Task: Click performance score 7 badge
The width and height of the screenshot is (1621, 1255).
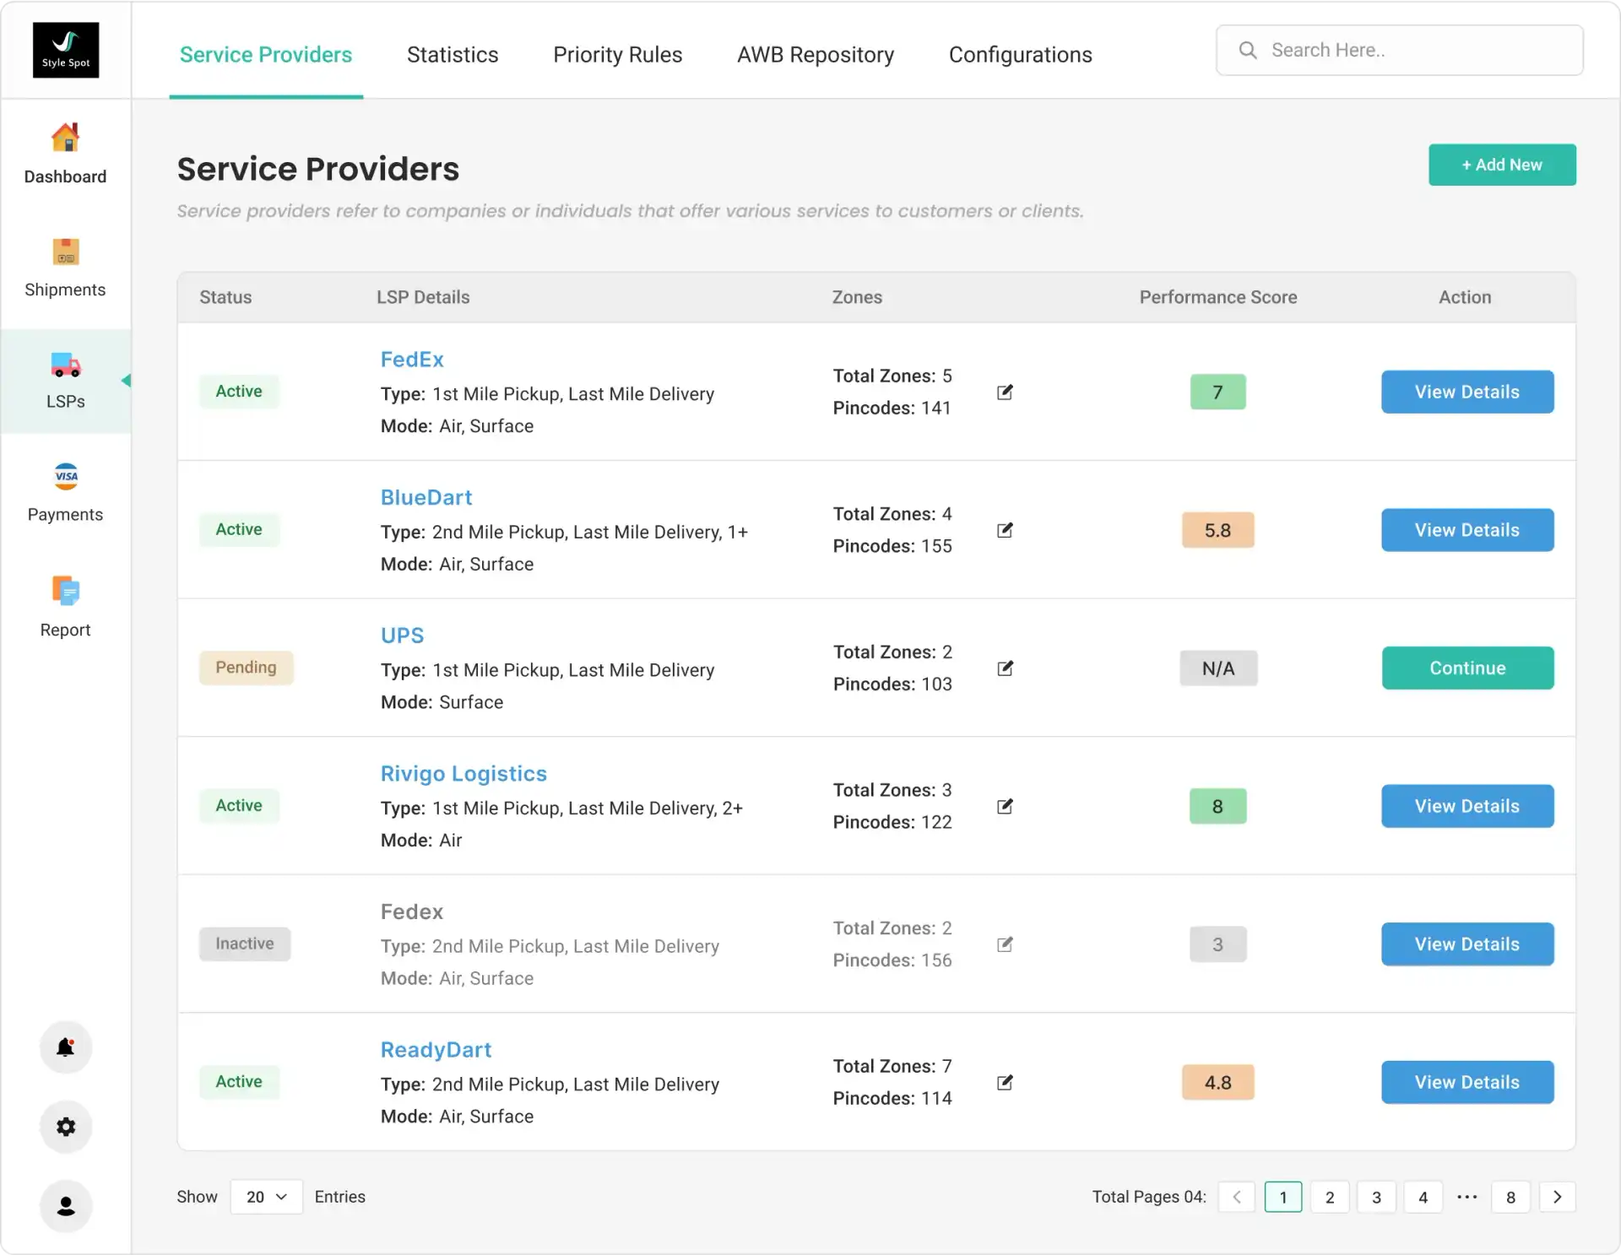Action: click(x=1217, y=392)
